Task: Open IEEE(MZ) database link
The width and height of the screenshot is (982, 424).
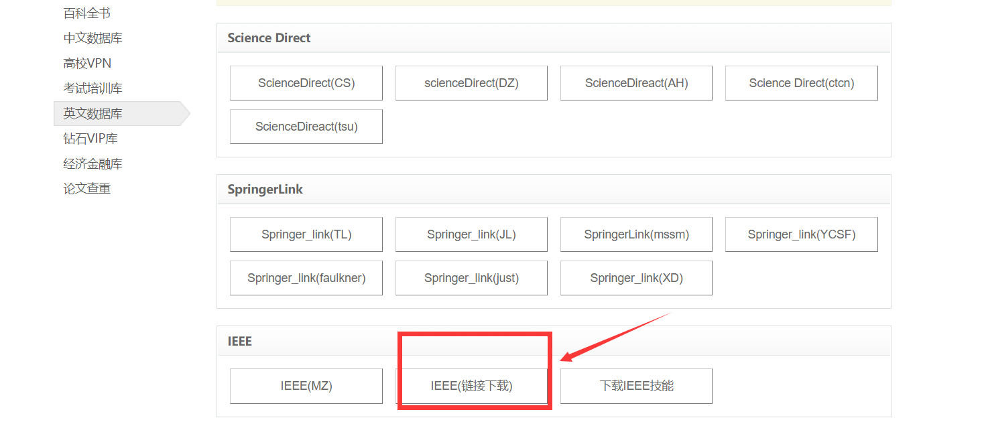Action: point(306,386)
